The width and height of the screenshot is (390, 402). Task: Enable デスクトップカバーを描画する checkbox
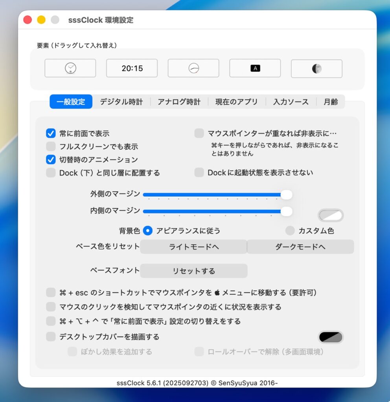[x=51, y=336]
